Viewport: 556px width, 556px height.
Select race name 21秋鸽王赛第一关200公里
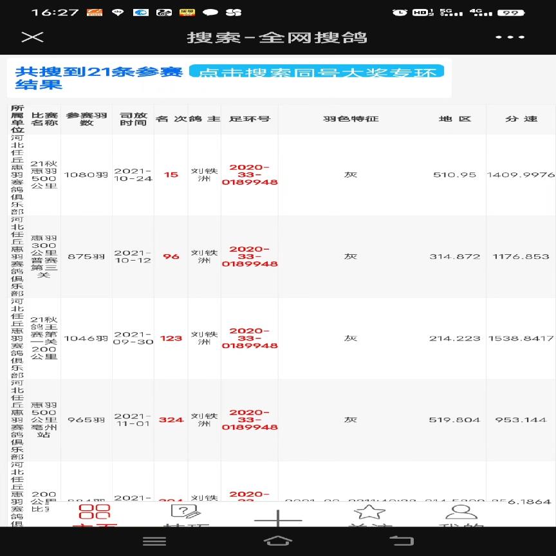click(44, 338)
